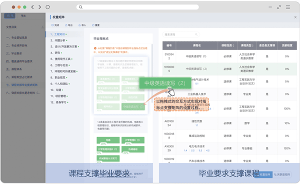Open sidebar item 一、专业基础信息
Viewport: 300px width, 184px height.
pos(16,37)
